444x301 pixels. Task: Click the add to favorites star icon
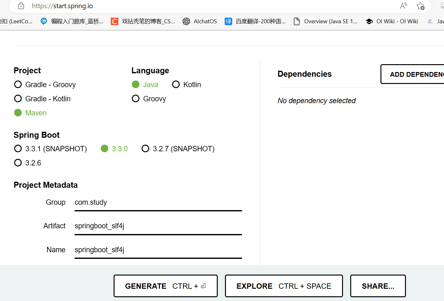click(421, 6)
